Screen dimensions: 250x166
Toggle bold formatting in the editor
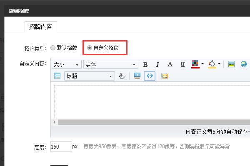click(145, 64)
